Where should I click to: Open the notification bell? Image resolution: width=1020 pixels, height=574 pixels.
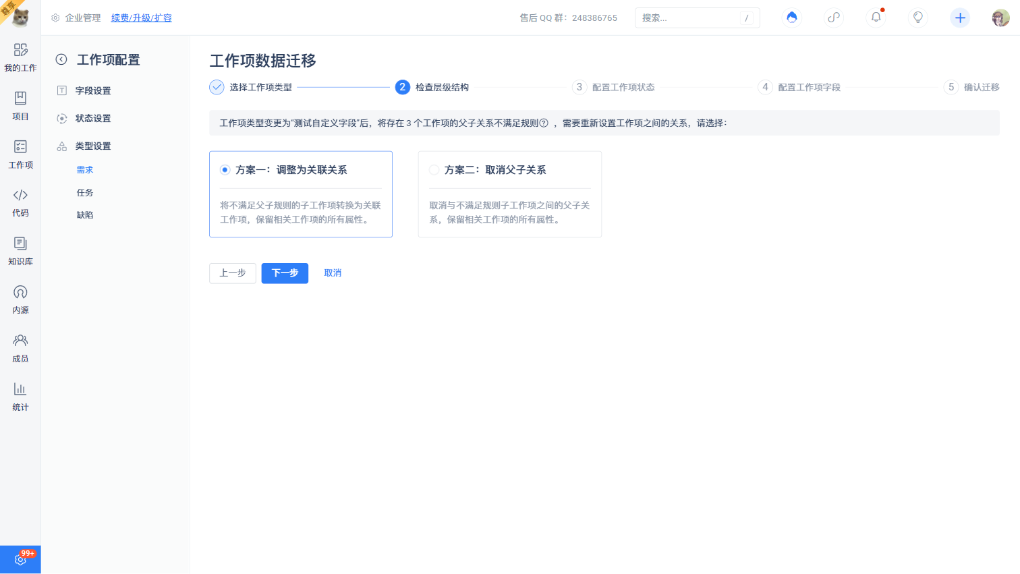[876, 18]
